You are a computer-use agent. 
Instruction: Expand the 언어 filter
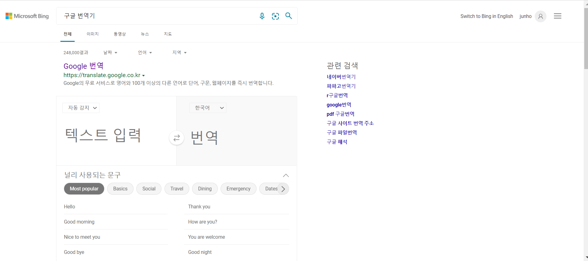145,53
